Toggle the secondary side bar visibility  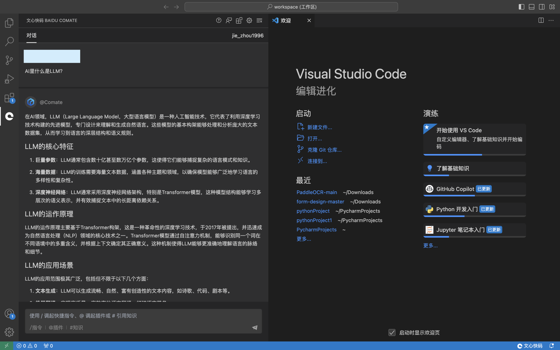542,7
